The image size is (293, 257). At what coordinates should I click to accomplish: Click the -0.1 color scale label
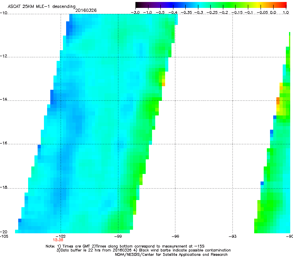click(249, 13)
